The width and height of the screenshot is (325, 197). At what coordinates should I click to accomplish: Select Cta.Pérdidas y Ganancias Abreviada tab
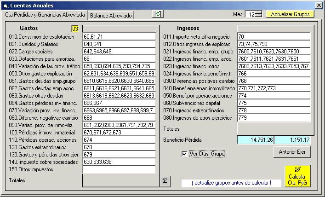pyautogui.click(x=45, y=15)
